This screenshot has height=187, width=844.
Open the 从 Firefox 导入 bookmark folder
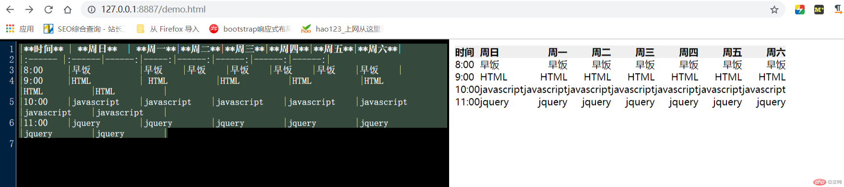click(x=168, y=29)
